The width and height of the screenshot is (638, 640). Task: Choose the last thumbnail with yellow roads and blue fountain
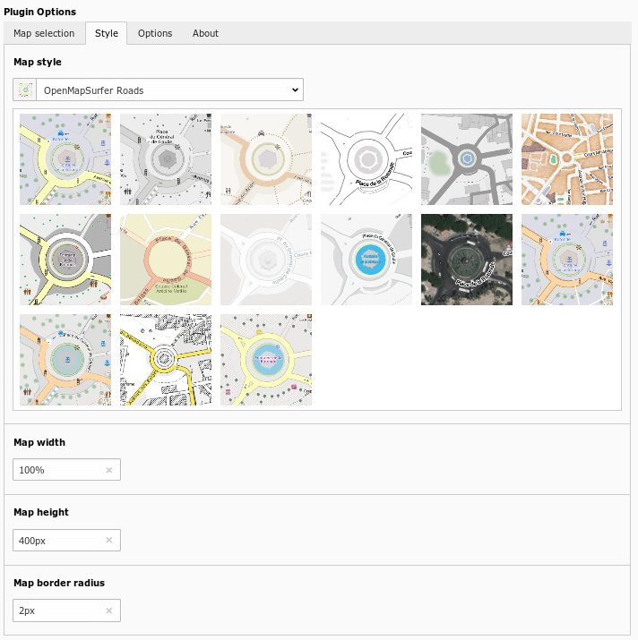[x=266, y=360]
